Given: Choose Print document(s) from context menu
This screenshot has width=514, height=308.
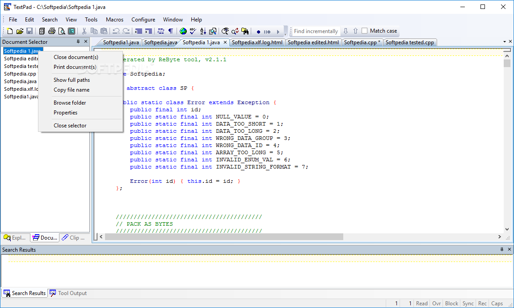Looking at the screenshot, I should 81,67.
